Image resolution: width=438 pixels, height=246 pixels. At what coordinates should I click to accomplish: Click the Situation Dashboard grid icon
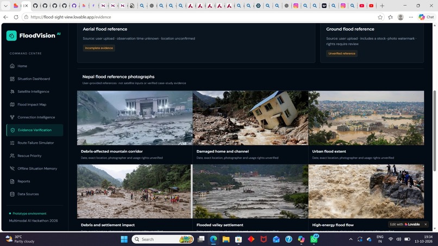(x=12, y=79)
